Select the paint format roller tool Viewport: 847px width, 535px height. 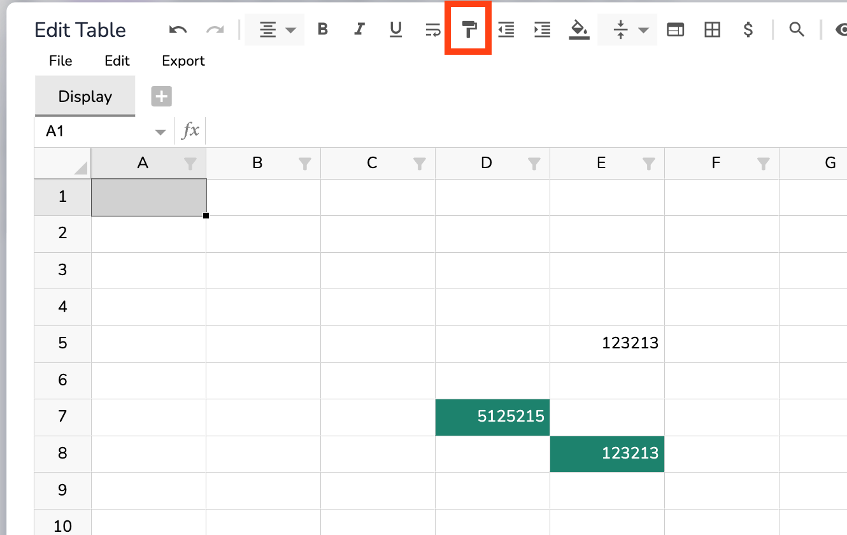click(469, 30)
